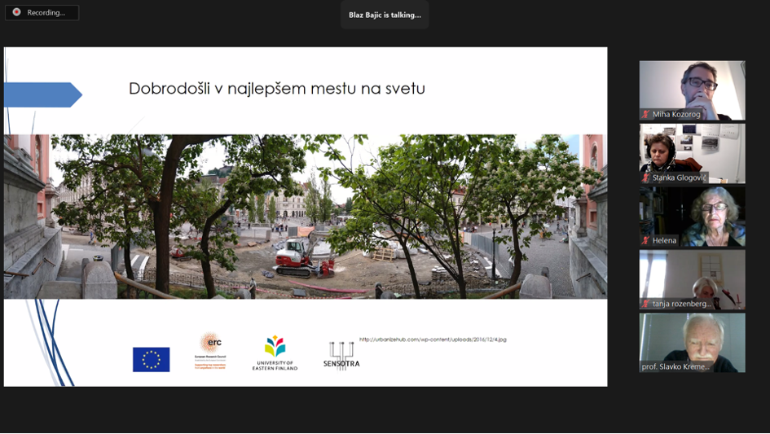Click the European Union flag logo
The height and width of the screenshot is (434, 770).
152,359
